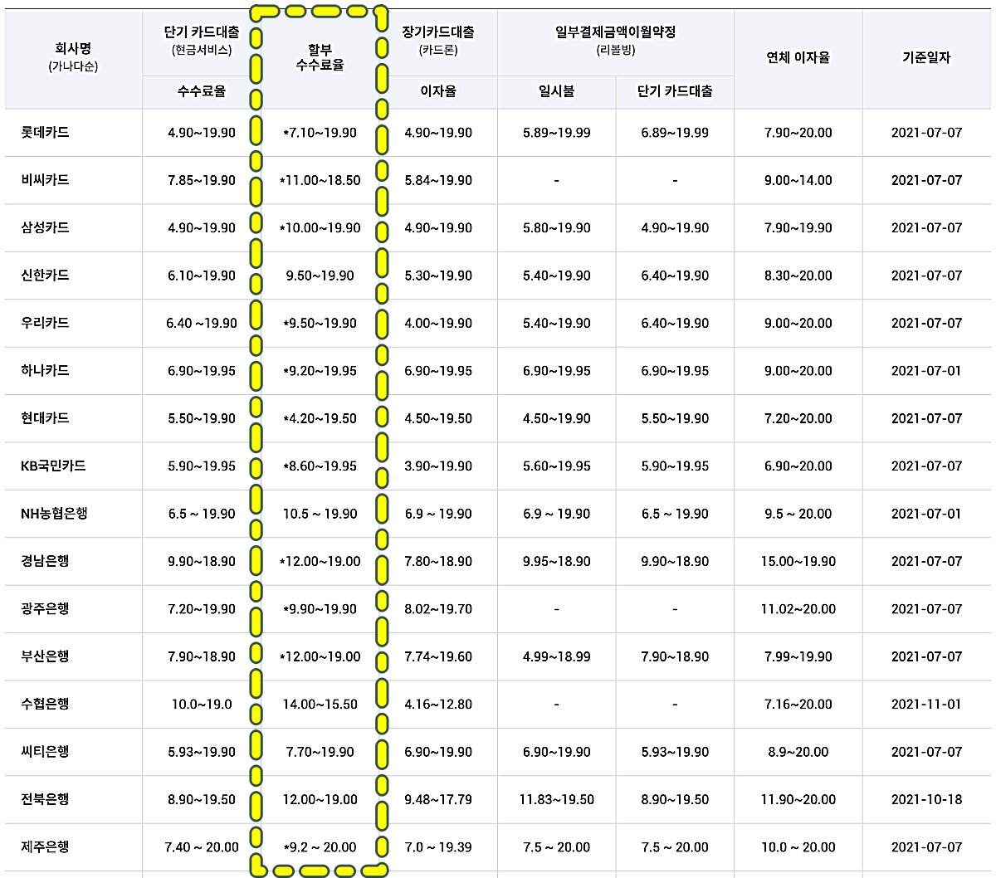Click 비씨카드 installment fee *11.00~18.50

320,180
